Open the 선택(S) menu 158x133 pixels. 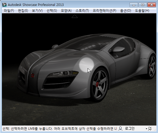pyautogui.click(x=52, y=11)
